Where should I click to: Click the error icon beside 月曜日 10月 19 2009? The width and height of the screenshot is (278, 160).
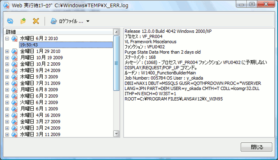(14, 58)
